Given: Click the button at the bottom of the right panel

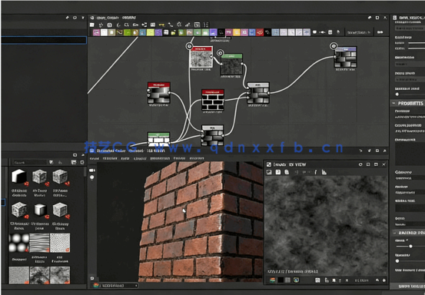Looking at the screenshot, I should 407,286.
